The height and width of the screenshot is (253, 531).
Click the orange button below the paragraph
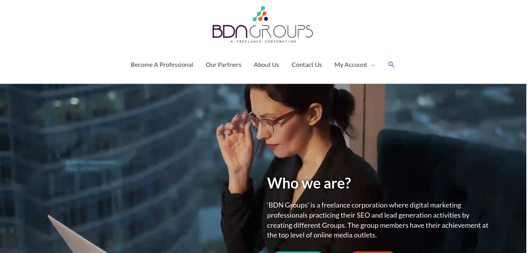372,252
